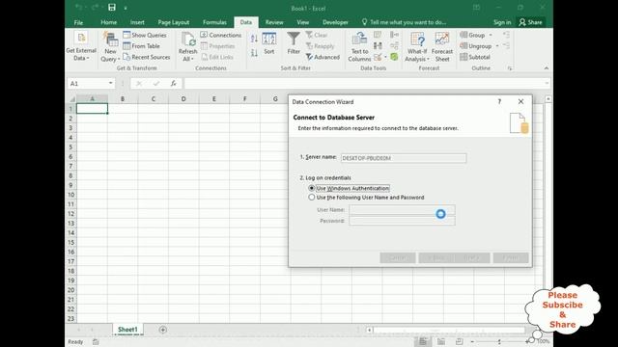Collapse the ribbon with the chevron
This screenshot has height=347, width=618.
tap(547, 68)
